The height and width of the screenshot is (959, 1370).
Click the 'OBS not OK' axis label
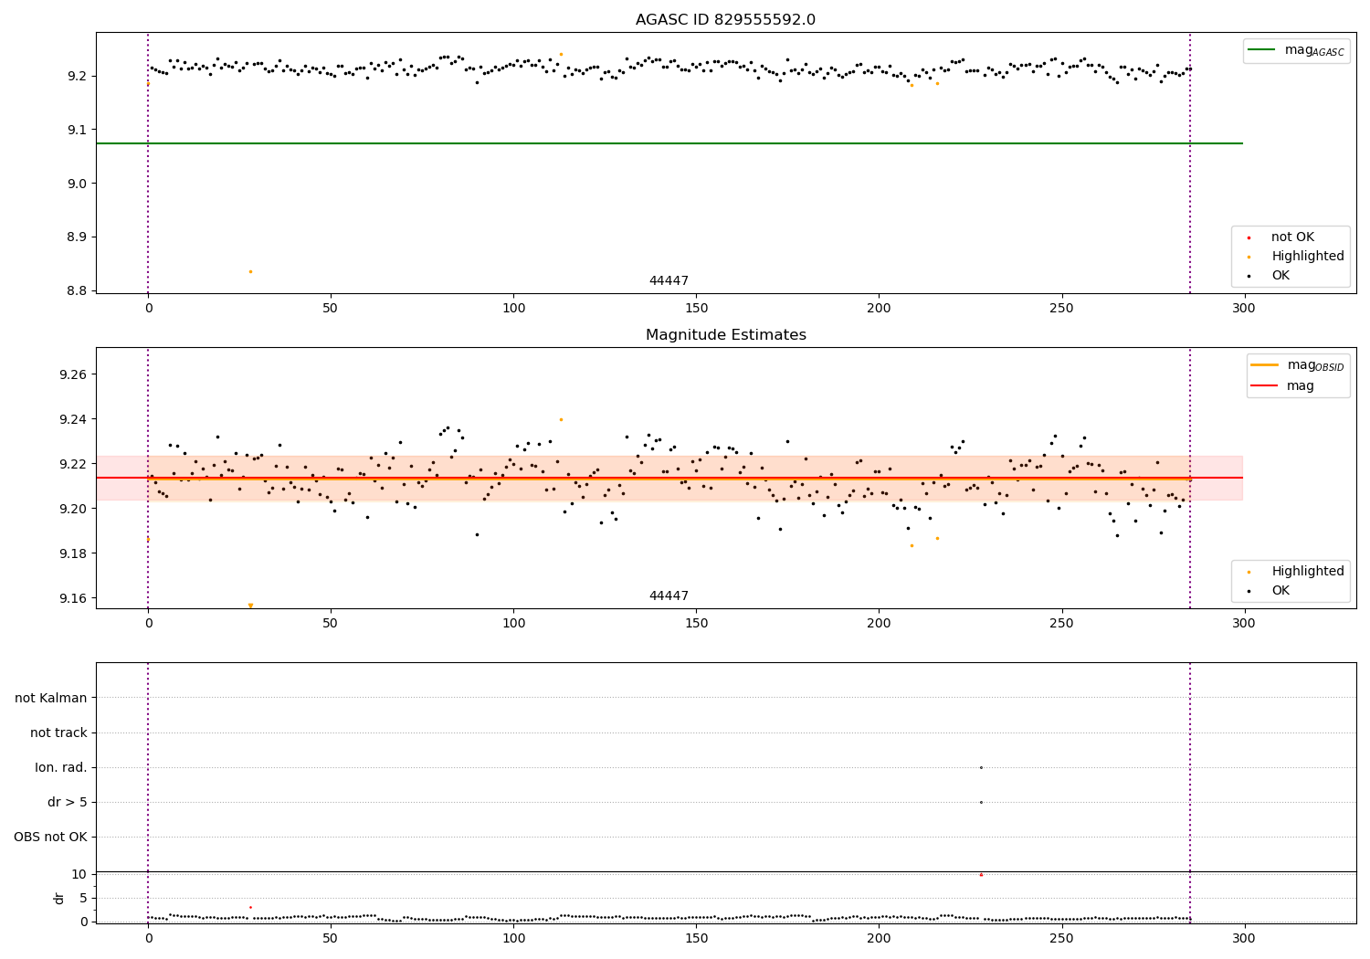click(x=51, y=838)
